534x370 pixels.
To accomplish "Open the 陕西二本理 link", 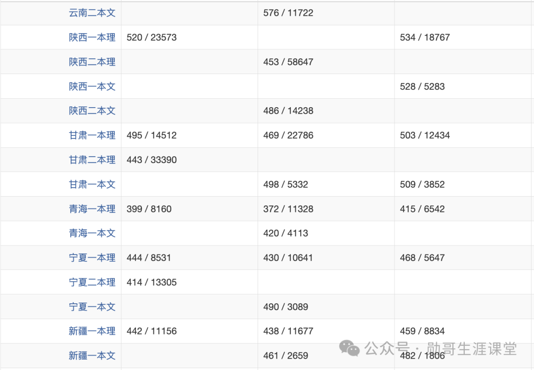I will pos(92,62).
